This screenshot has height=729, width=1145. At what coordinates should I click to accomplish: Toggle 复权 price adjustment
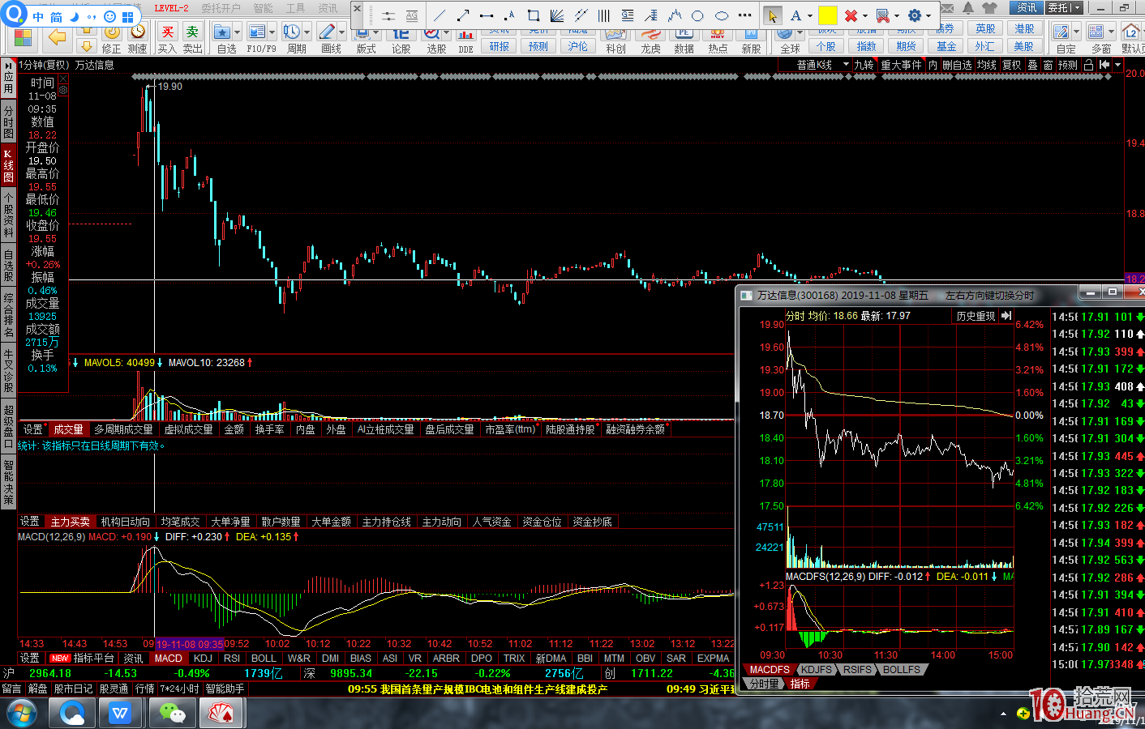[1011, 65]
